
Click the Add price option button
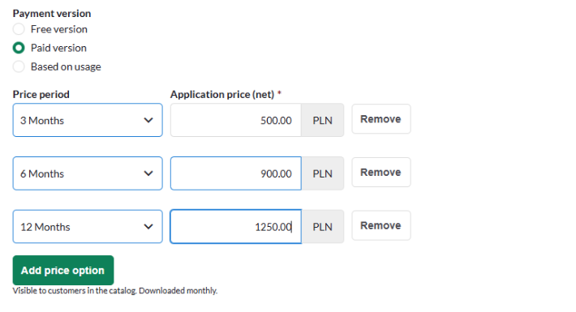tap(63, 270)
